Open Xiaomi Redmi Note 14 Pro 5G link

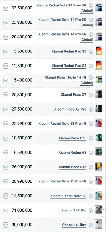pos(66,22)
